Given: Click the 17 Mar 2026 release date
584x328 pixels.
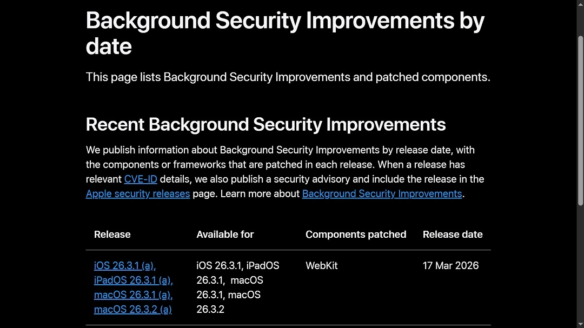Looking at the screenshot, I should coord(450,265).
